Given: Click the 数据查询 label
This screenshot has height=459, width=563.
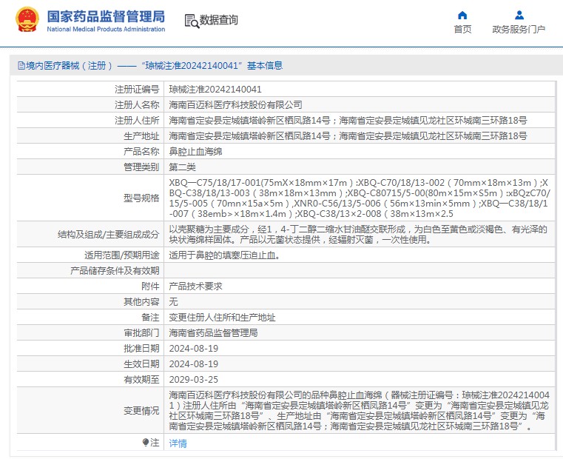Looking at the screenshot, I should (x=219, y=20).
